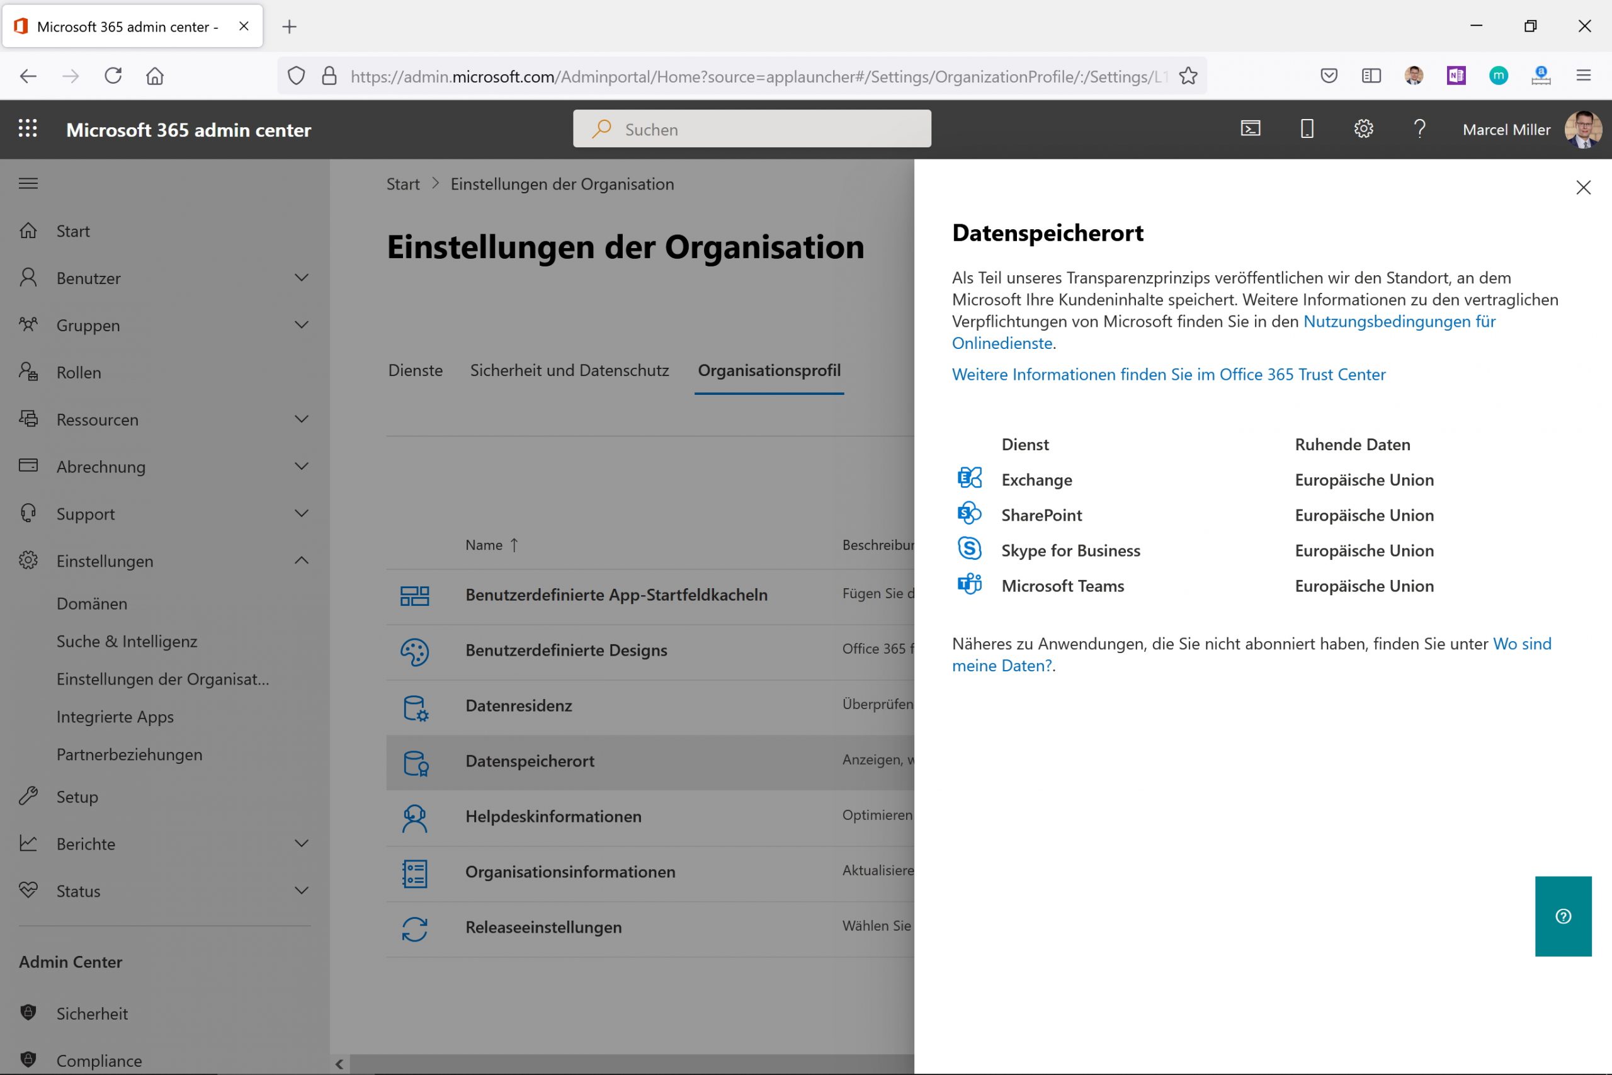Click the Microsoft Teams icon

pyautogui.click(x=969, y=585)
